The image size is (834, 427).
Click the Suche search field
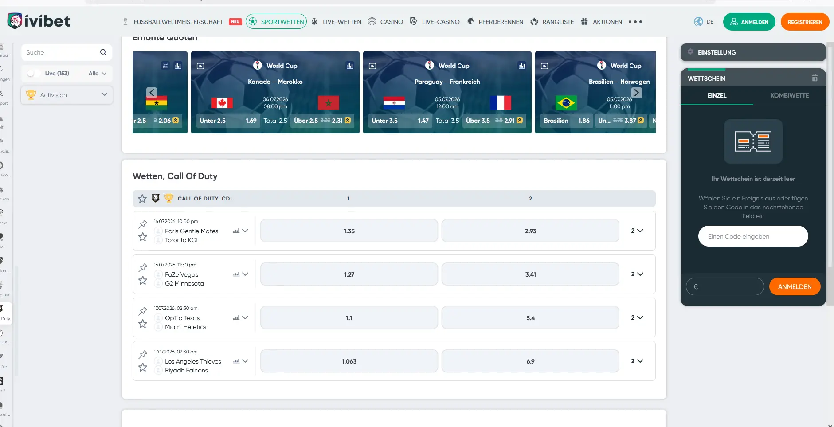click(67, 52)
